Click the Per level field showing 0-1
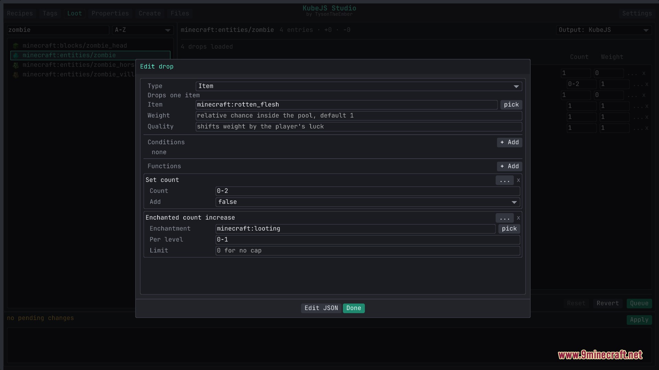 point(368,240)
